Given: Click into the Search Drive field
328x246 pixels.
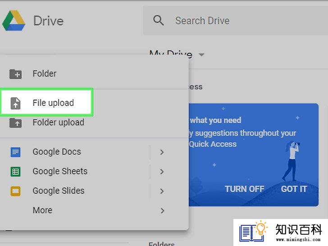Looking at the screenshot, I should (235, 21).
